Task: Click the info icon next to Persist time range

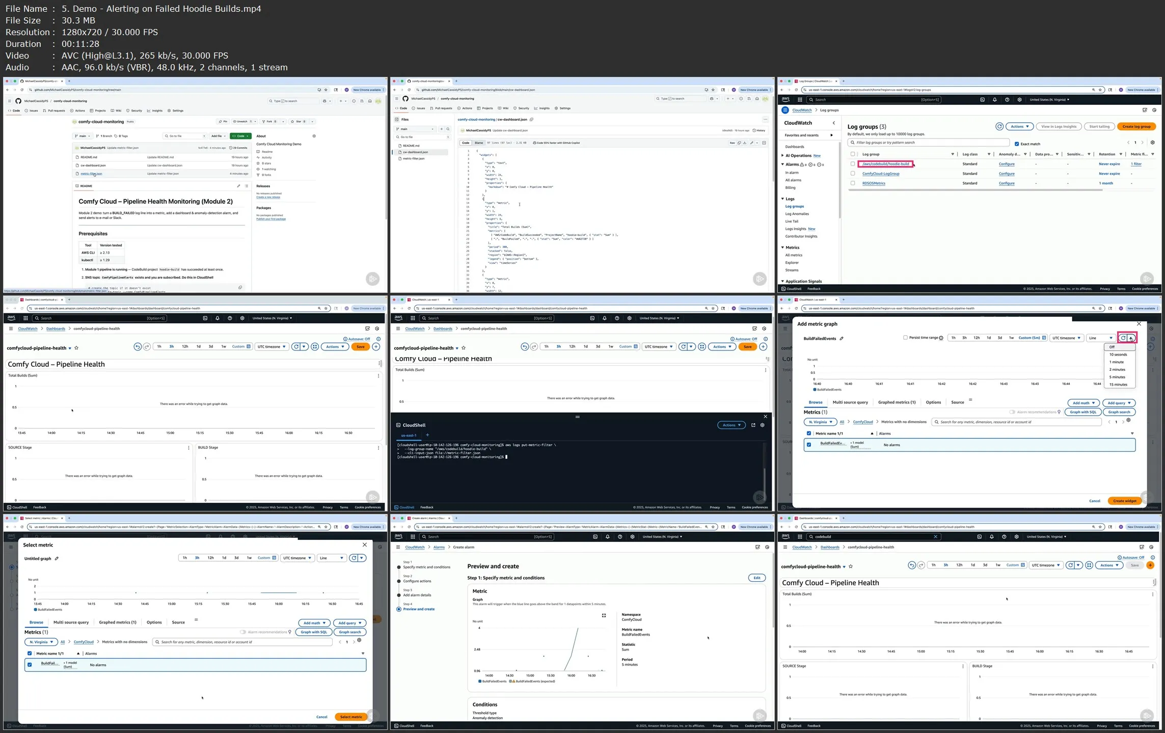Action: pos(941,338)
